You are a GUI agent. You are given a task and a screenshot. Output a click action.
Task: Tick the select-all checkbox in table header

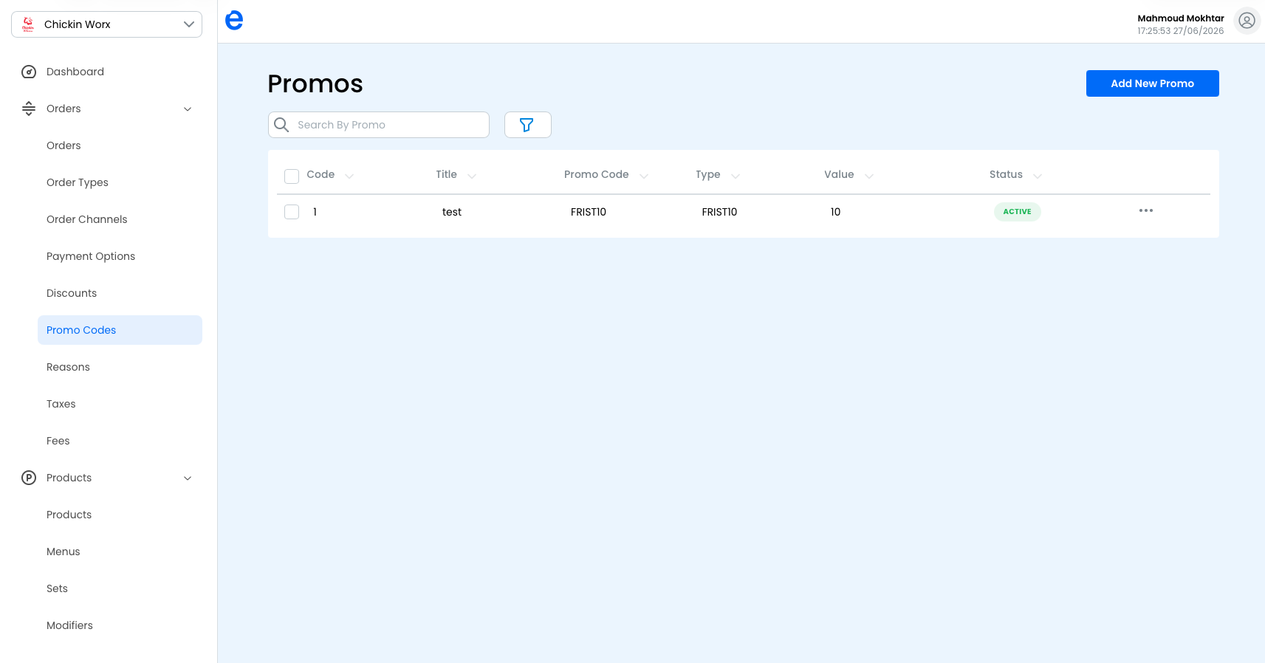[292, 176]
